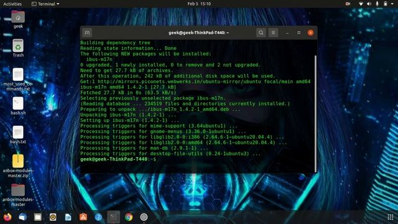The width and height of the screenshot is (398, 224).
Task: Select the Terminal icon in dock
Action: pyautogui.click(x=113, y=217)
